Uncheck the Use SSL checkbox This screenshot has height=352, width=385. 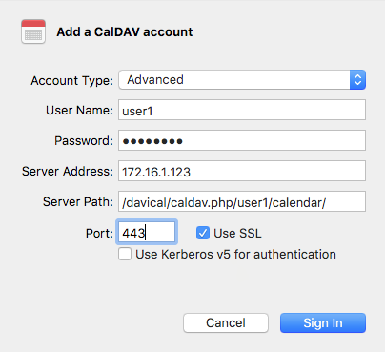click(x=203, y=233)
